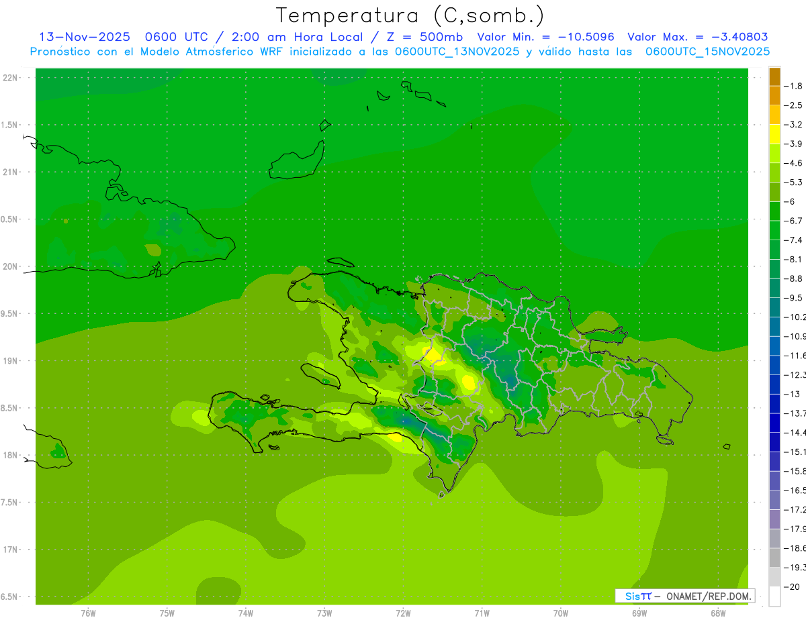Click the '-2.5' colorbar legend value
The image size is (806, 622).
pyautogui.click(x=794, y=105)
